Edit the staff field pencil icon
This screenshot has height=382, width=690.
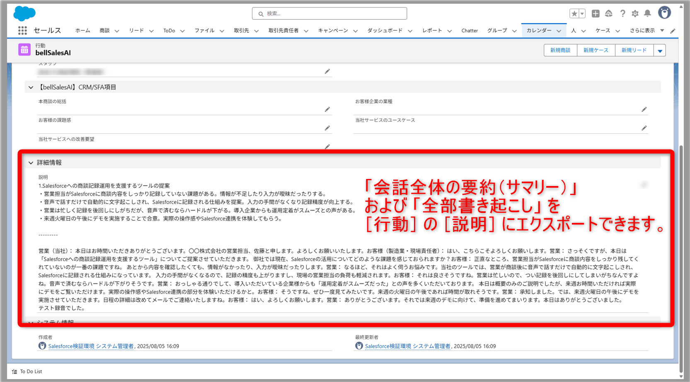pos(327,71)
